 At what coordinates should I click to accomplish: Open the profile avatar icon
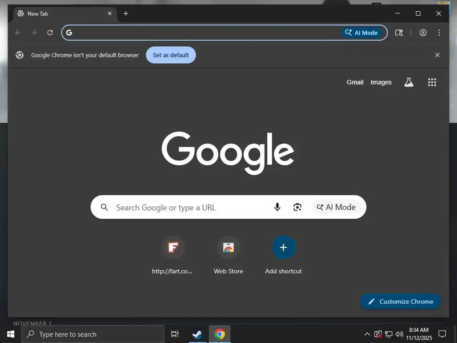(423, 33)
